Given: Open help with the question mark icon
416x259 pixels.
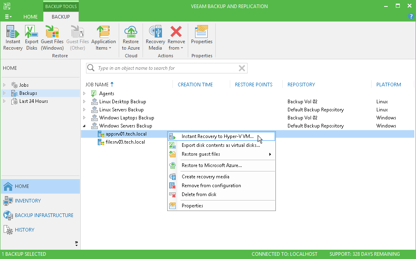Looking at the screenshot, I should (x=411, y=16).
